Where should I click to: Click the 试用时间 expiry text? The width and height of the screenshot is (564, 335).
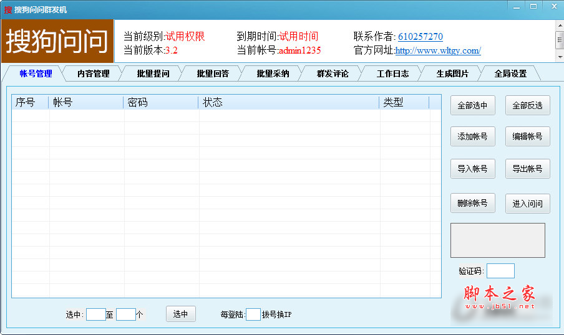pyautogui.click(x=299, y=36)
